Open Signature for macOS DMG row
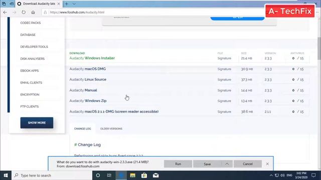The width and height of the screenshot is (321, 180). pyautogui.click(x=224, y=69)
